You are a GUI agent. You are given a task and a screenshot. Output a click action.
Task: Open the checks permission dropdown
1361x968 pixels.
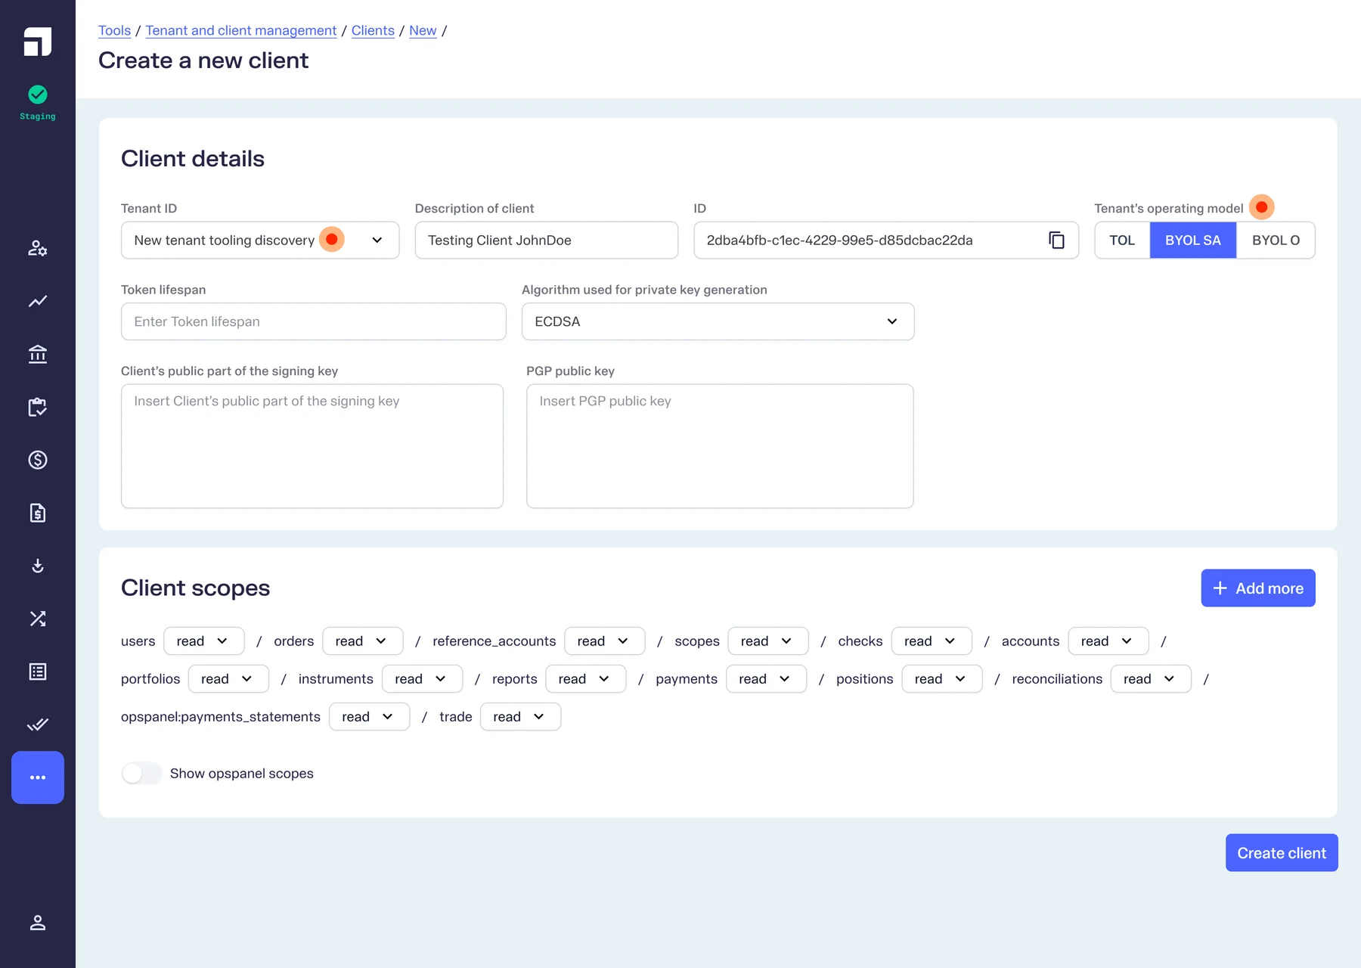click(x=932, y=641)
